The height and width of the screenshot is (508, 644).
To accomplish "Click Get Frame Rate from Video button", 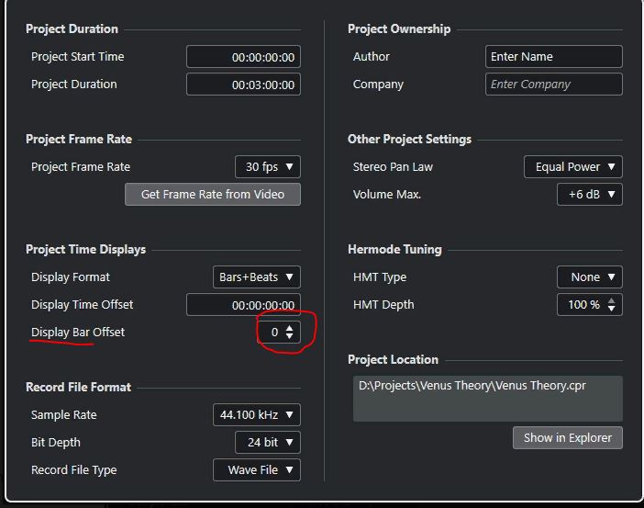I will [212, 194].
